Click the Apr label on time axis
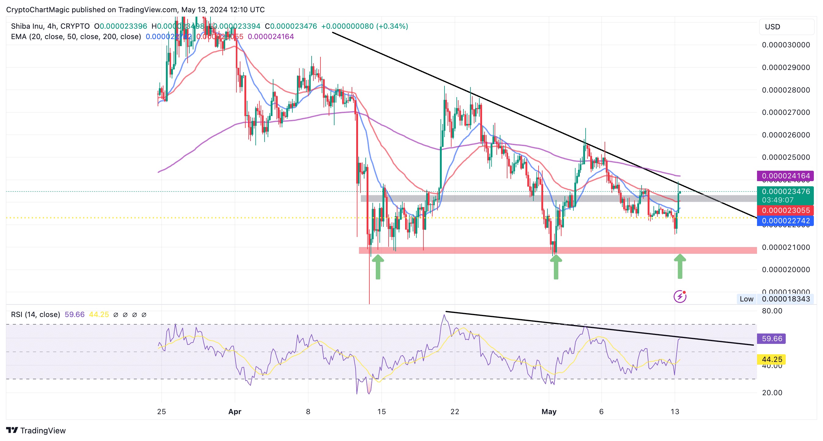Screen dimensions: 823x441 (x=235, y=412)
